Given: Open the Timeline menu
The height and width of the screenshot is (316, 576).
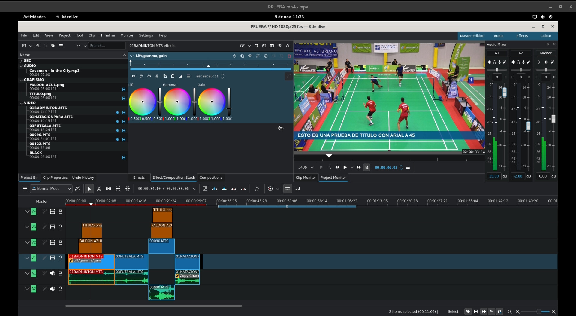Looking at the screenshot, I should pos(107,35).
